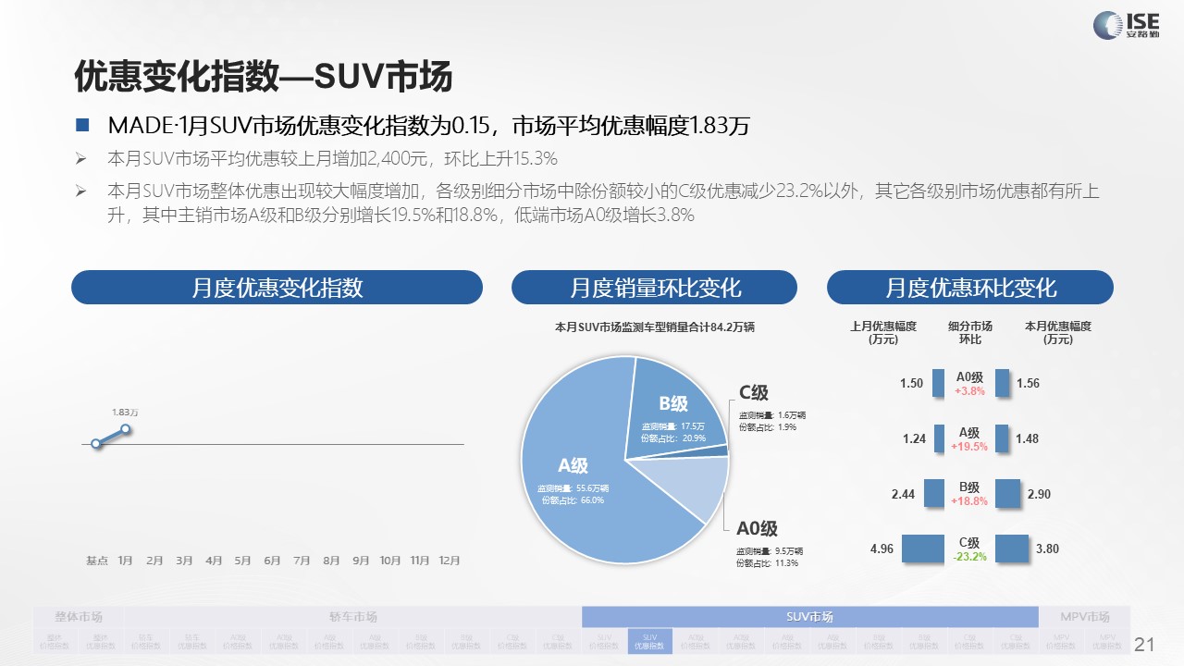Viewport: 1184px width, 666px height.
Task: Click the 月度优惠变化指数 header button
Action: [277, 288]
